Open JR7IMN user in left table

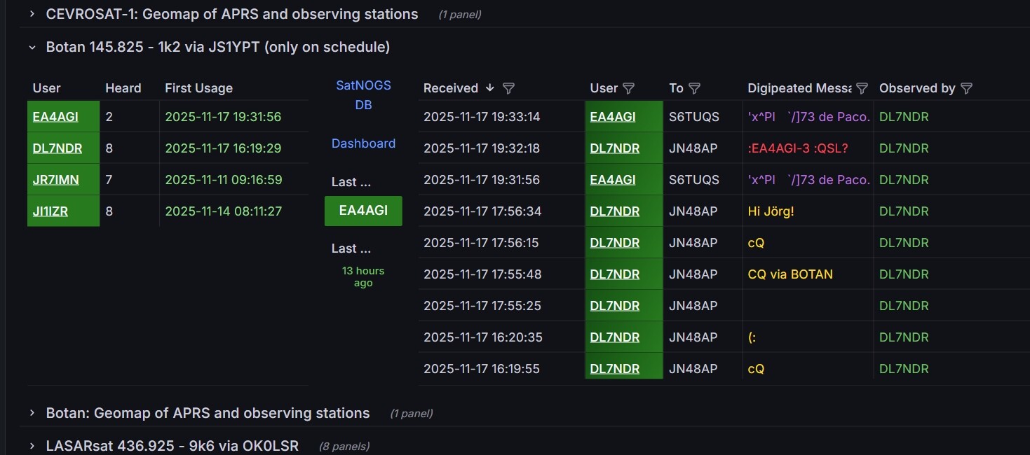(x=56, y=180)
